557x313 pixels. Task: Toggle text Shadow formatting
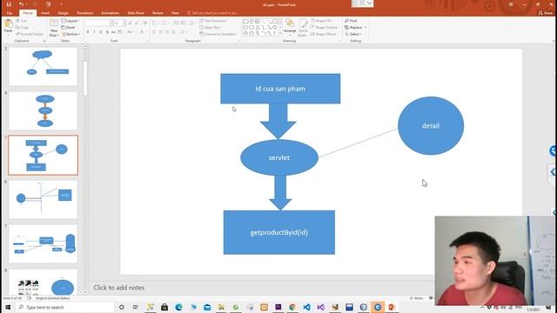[x=107, y=32]
